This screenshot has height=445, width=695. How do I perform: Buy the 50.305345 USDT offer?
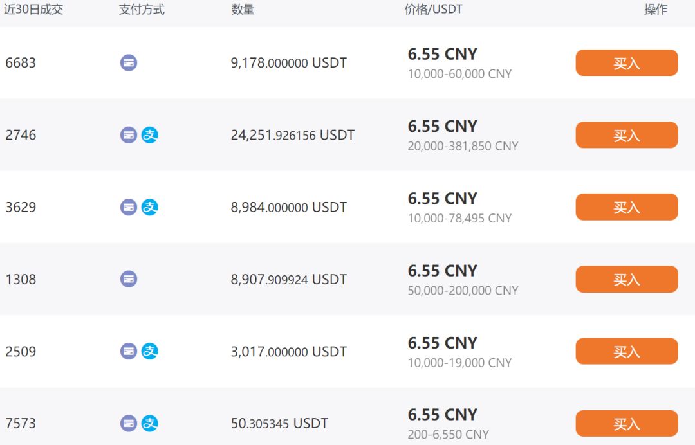point(626,423)
